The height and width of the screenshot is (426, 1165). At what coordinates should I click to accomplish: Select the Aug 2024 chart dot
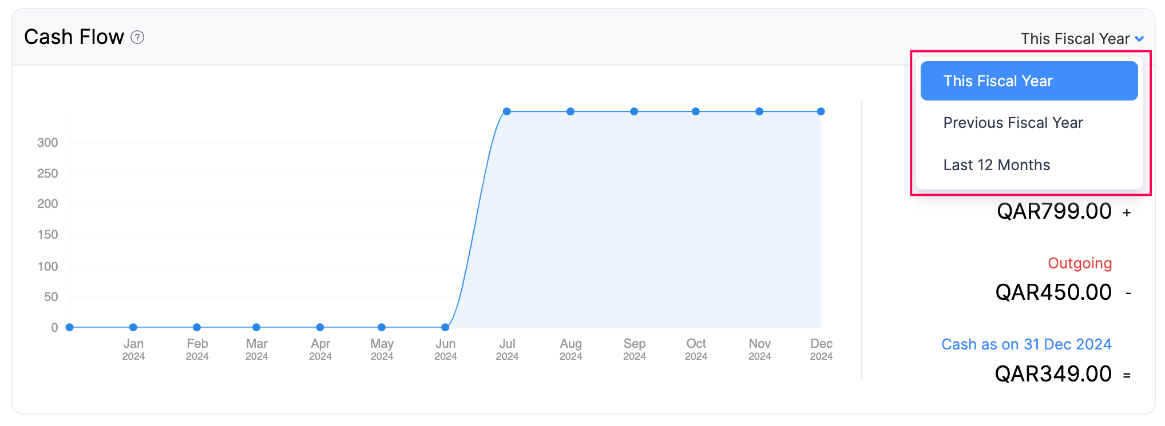click(570, 111)
